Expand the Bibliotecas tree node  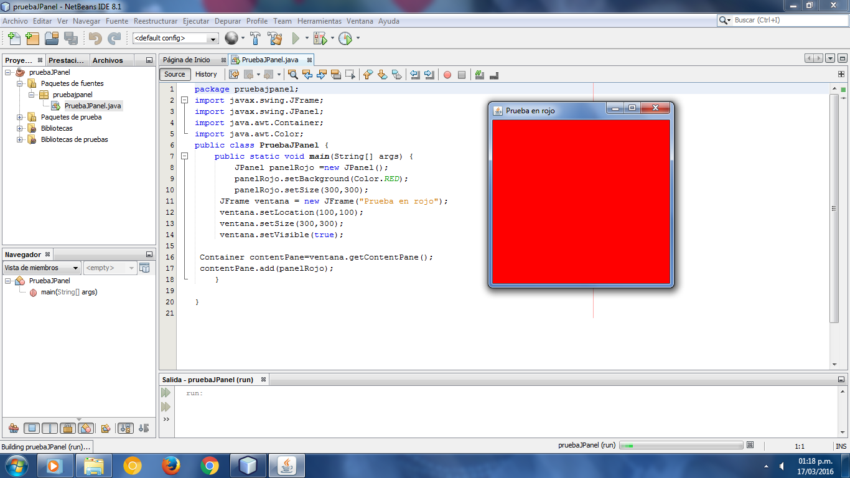pyautogui.click(x=20, y=128)
